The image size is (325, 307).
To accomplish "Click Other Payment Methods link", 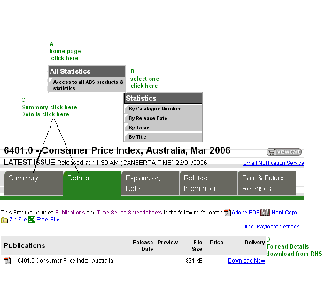I will point(271,227).
